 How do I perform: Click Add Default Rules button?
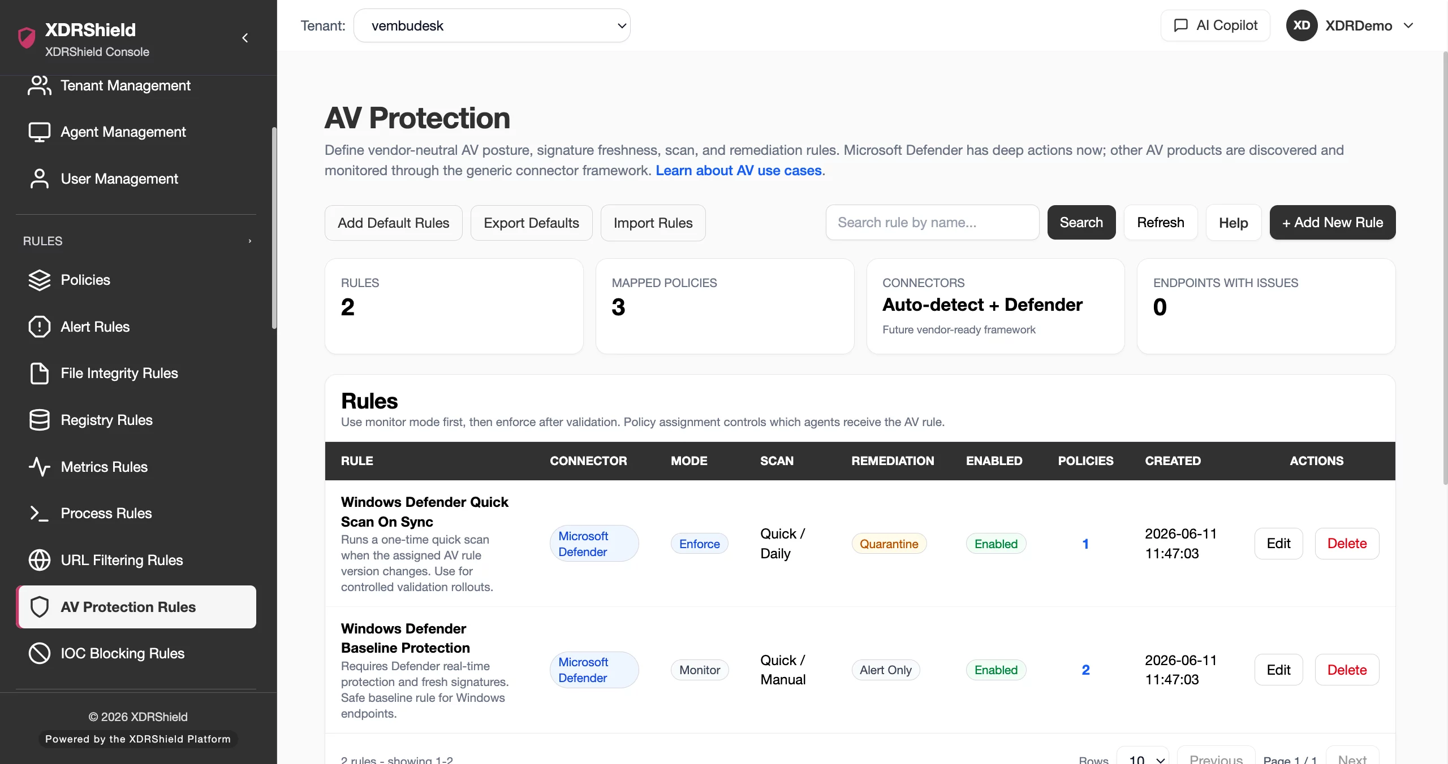pos(394,223)
